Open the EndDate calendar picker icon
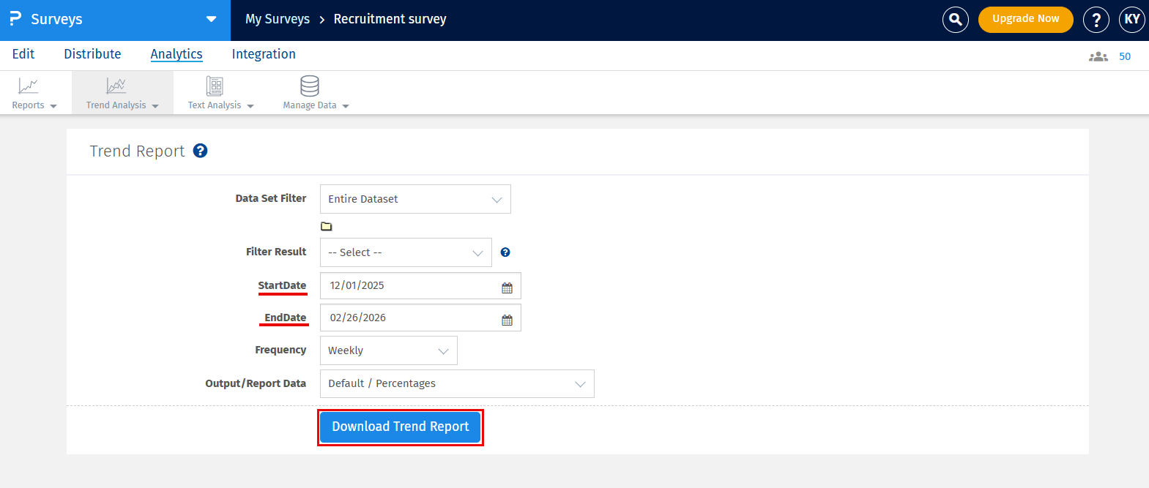This screenshot has width=1149, height=488. tap(507, 320)
